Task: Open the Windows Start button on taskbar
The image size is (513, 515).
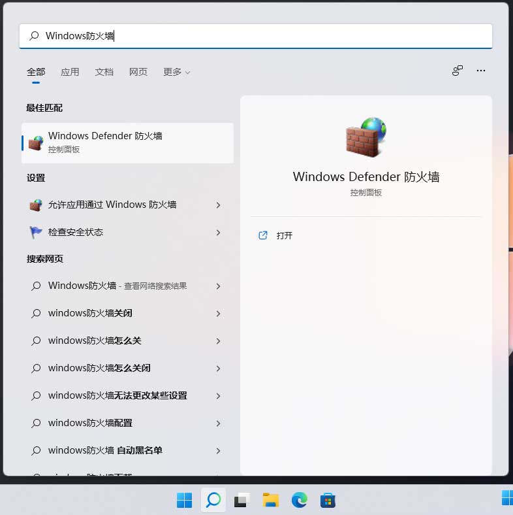Action: [184, 500]
